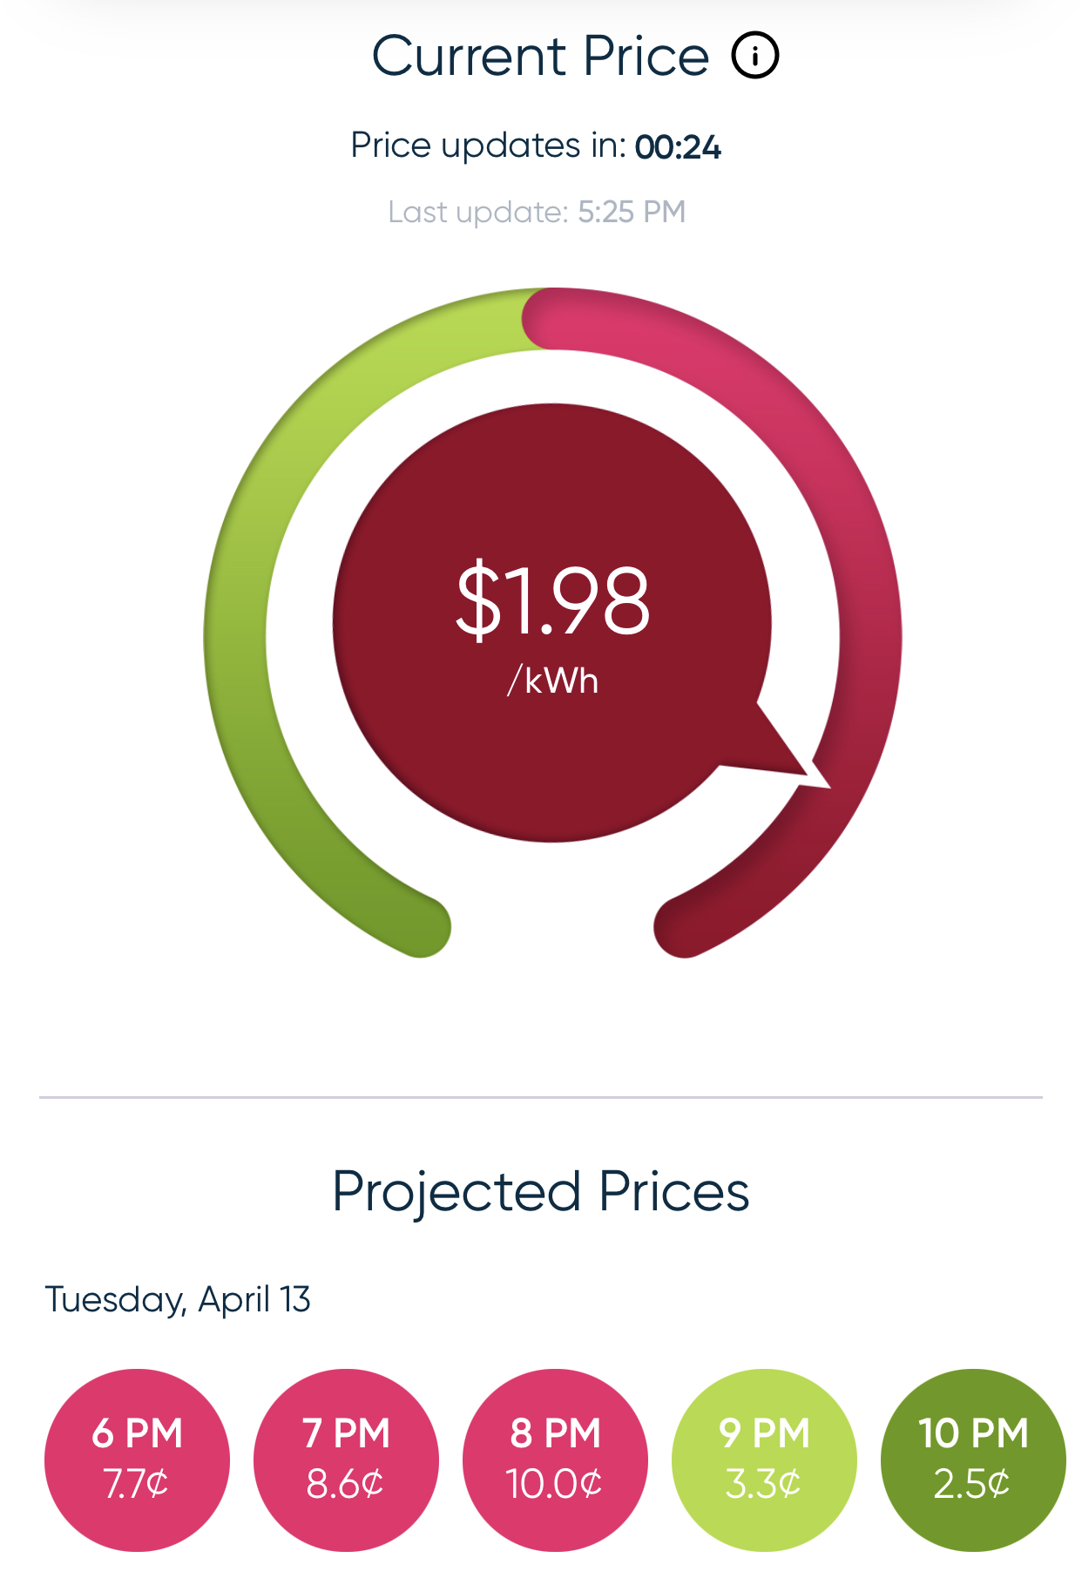Tap the rounded bottom end of red arc
1082x1585 pixels.
coord(684,927)
